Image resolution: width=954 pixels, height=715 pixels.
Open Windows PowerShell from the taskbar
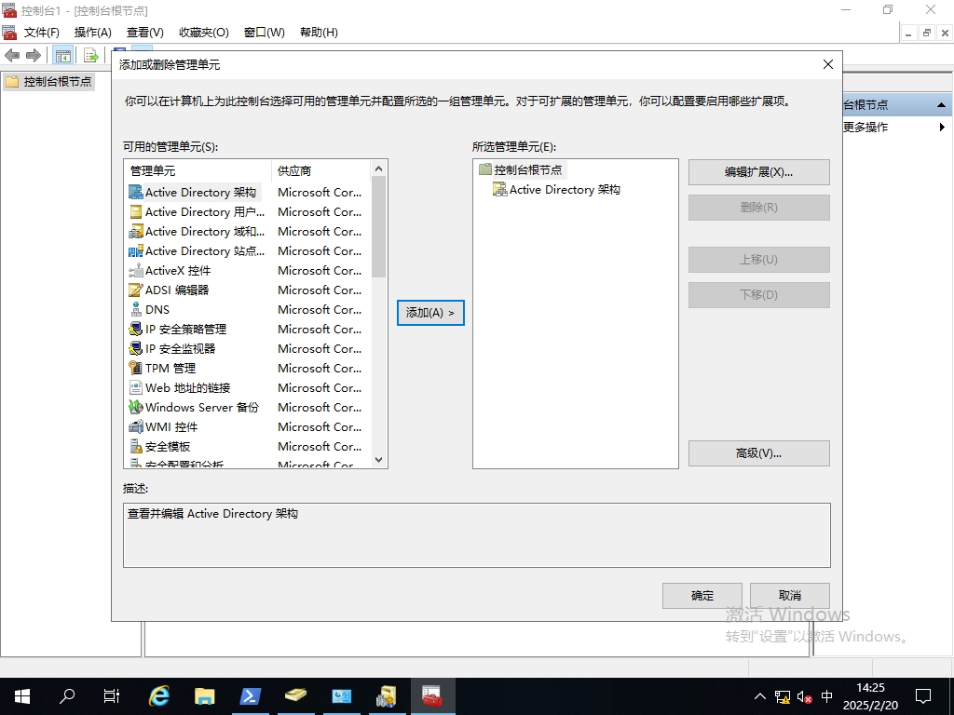coord(251,695)
